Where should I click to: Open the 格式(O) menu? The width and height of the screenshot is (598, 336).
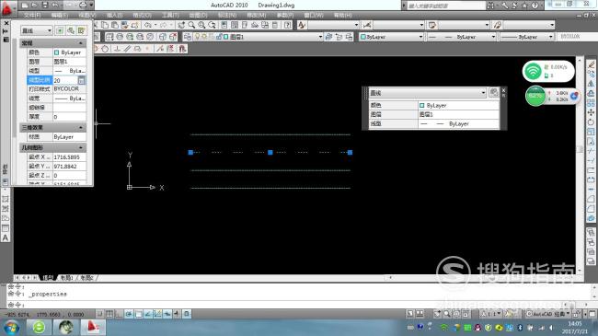(143, 16)
